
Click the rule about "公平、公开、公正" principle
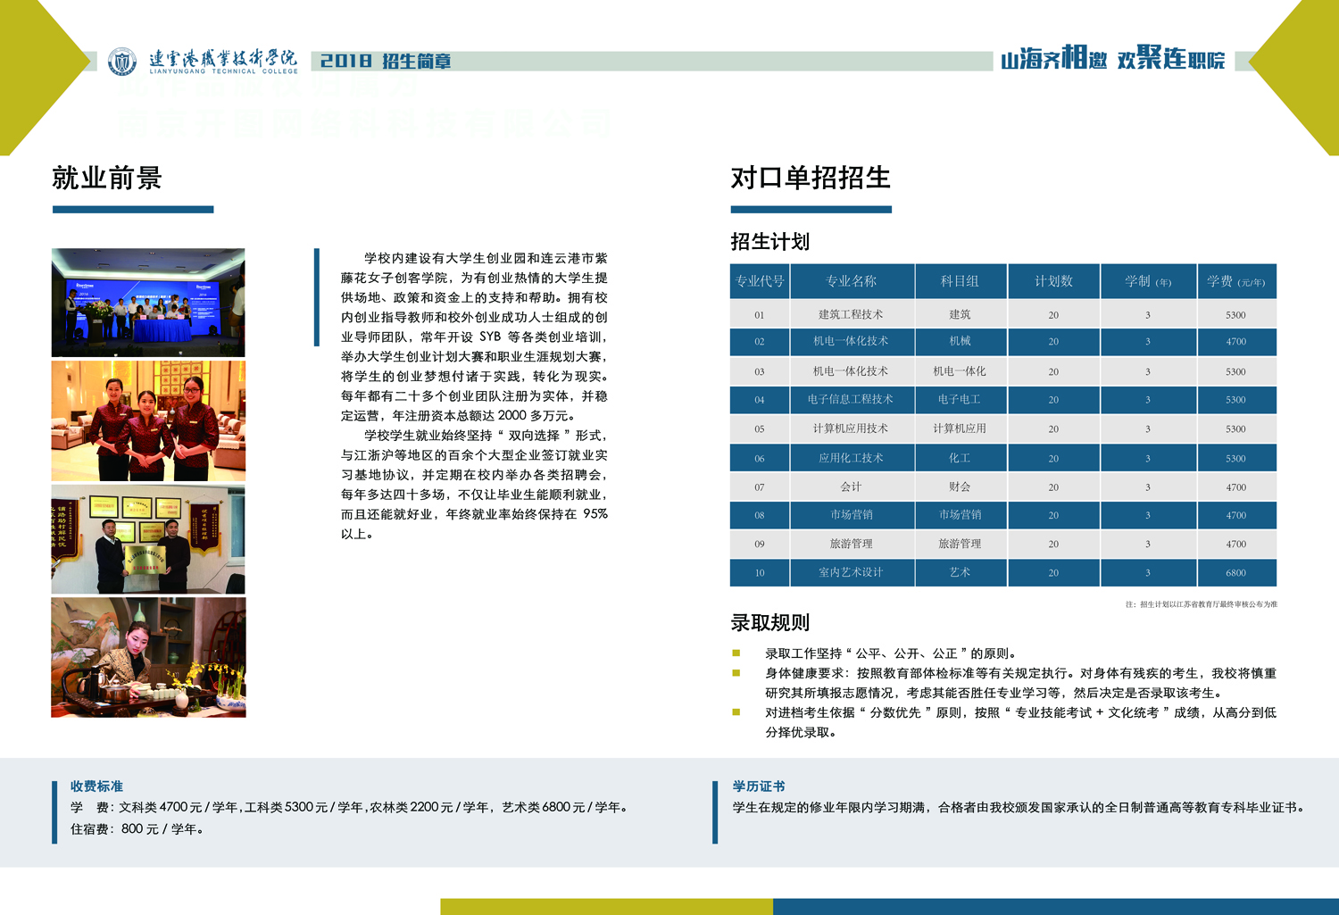[x=891, y=653]
